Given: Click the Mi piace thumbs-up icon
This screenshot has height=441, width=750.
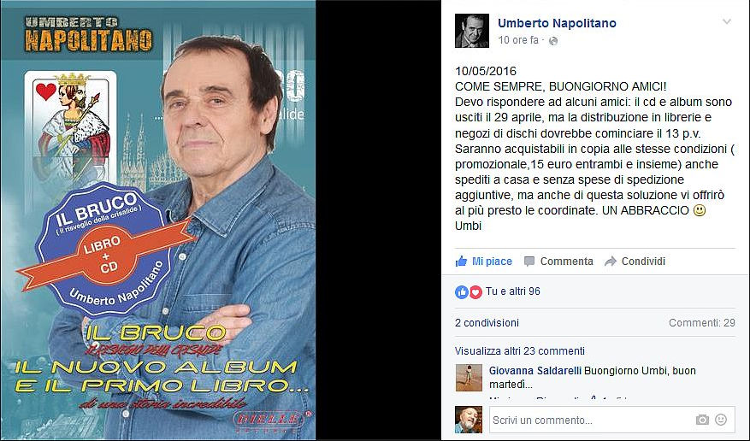Looking at the screenshot, I should pyautogui.click(x=461, y=261).
